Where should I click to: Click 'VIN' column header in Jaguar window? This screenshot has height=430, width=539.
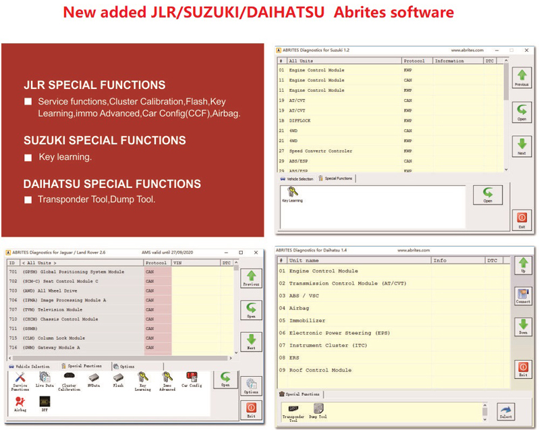click(196, 263)
